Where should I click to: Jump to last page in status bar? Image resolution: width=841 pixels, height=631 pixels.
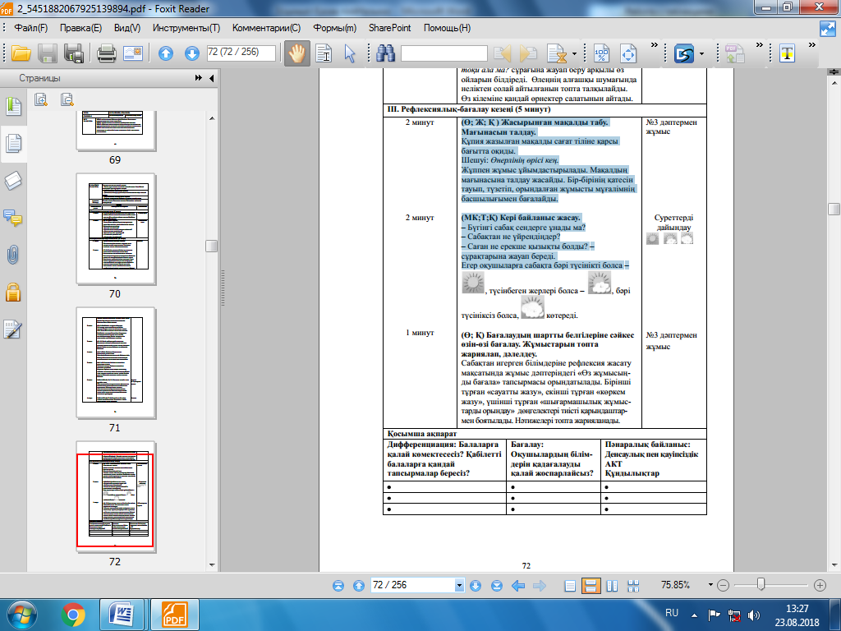[x=497, y=585]
